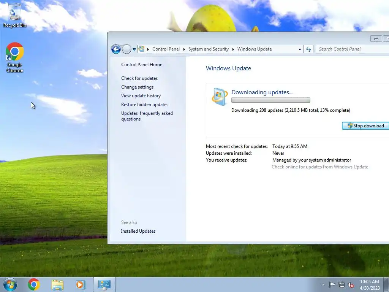Open the recent pages dropdown arrow
This screenshot has width=389, height=292.
[x=134, y=49]
